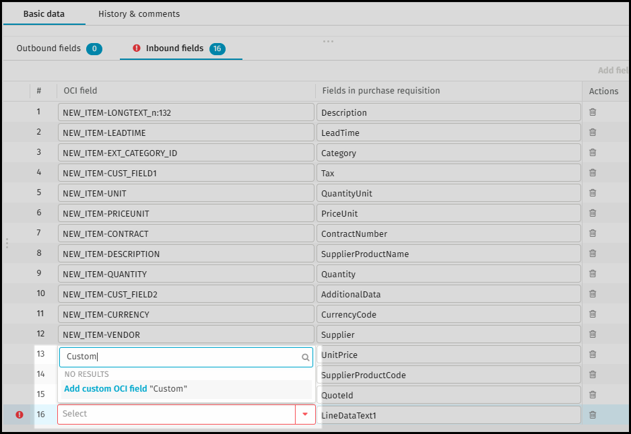This screenshot has height=434, width=631.
Task: Click the Supplier purchase requisition field
Action: (449, 334)
